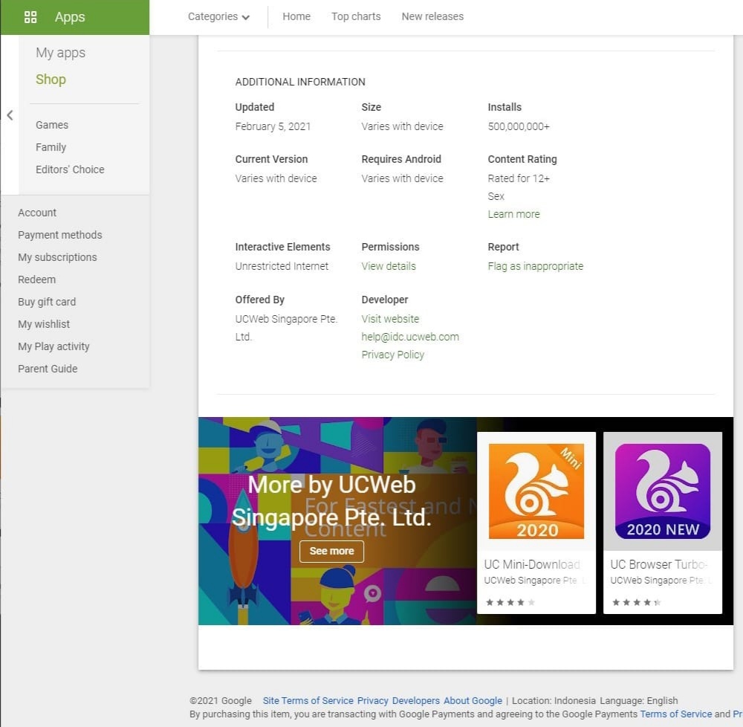
Task: Click the Language: English footer text
Action: click(638, 700)
